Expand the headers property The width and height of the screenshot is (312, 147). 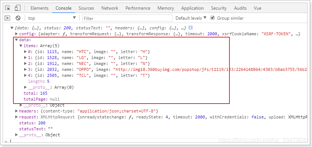coord(16,111)
